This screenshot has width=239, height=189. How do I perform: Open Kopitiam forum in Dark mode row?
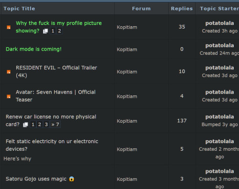(127, 50)
